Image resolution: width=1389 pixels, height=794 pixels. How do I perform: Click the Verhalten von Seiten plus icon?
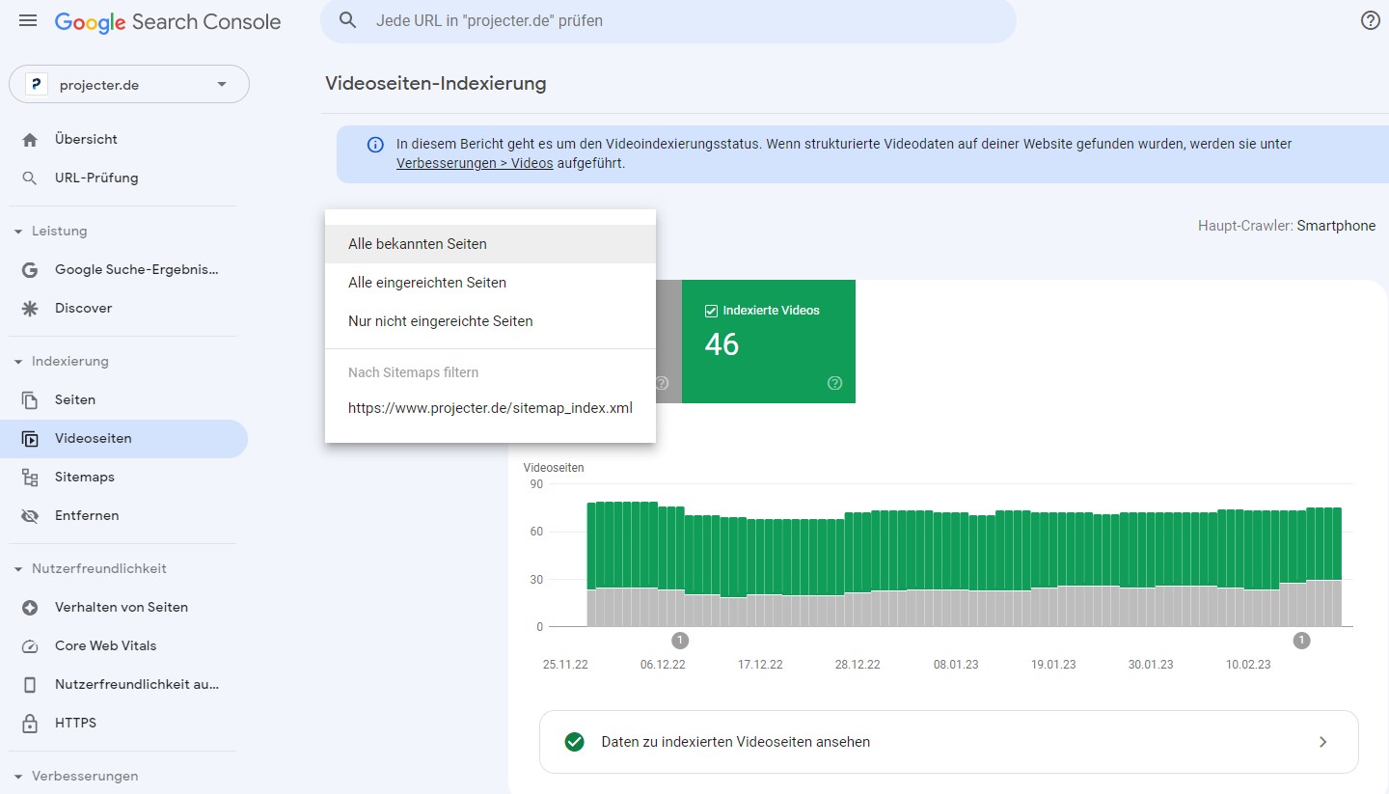point(30,608)
